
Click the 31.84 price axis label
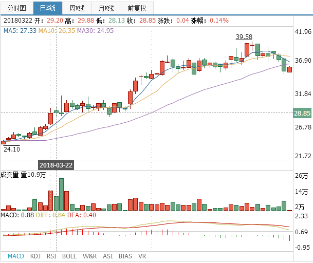[303, 93]
